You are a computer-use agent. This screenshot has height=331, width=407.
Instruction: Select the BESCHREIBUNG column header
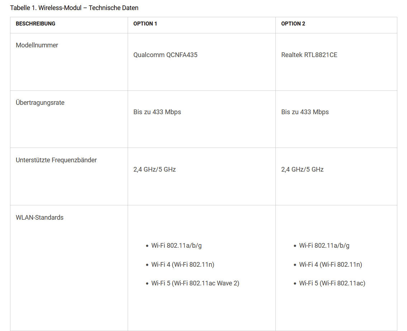36,24
